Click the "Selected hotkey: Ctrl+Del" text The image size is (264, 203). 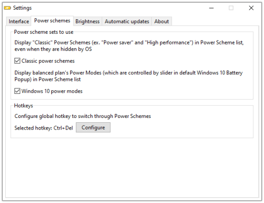click(44, 128)
